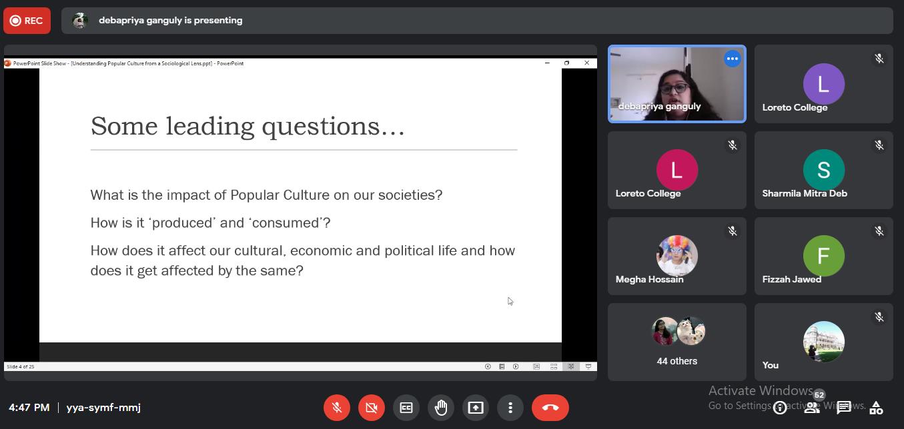Click the debapriya ganguly is presenting banner

[170, 21]
